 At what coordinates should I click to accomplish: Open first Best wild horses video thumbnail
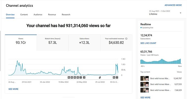click(144, 78)
